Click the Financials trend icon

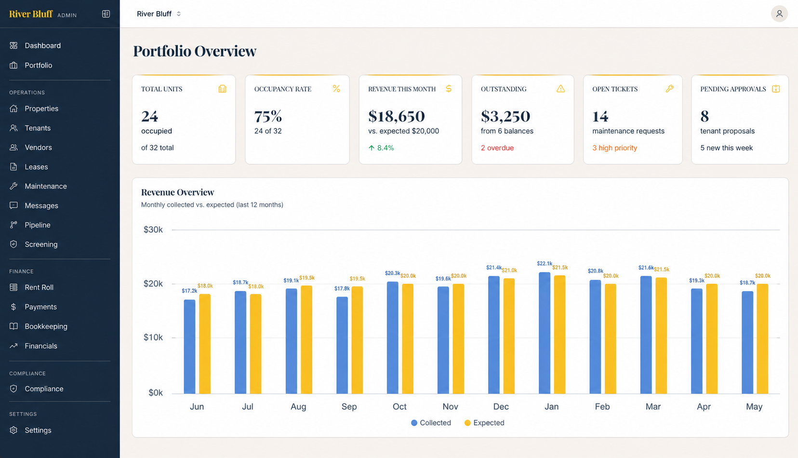point(13,346)
